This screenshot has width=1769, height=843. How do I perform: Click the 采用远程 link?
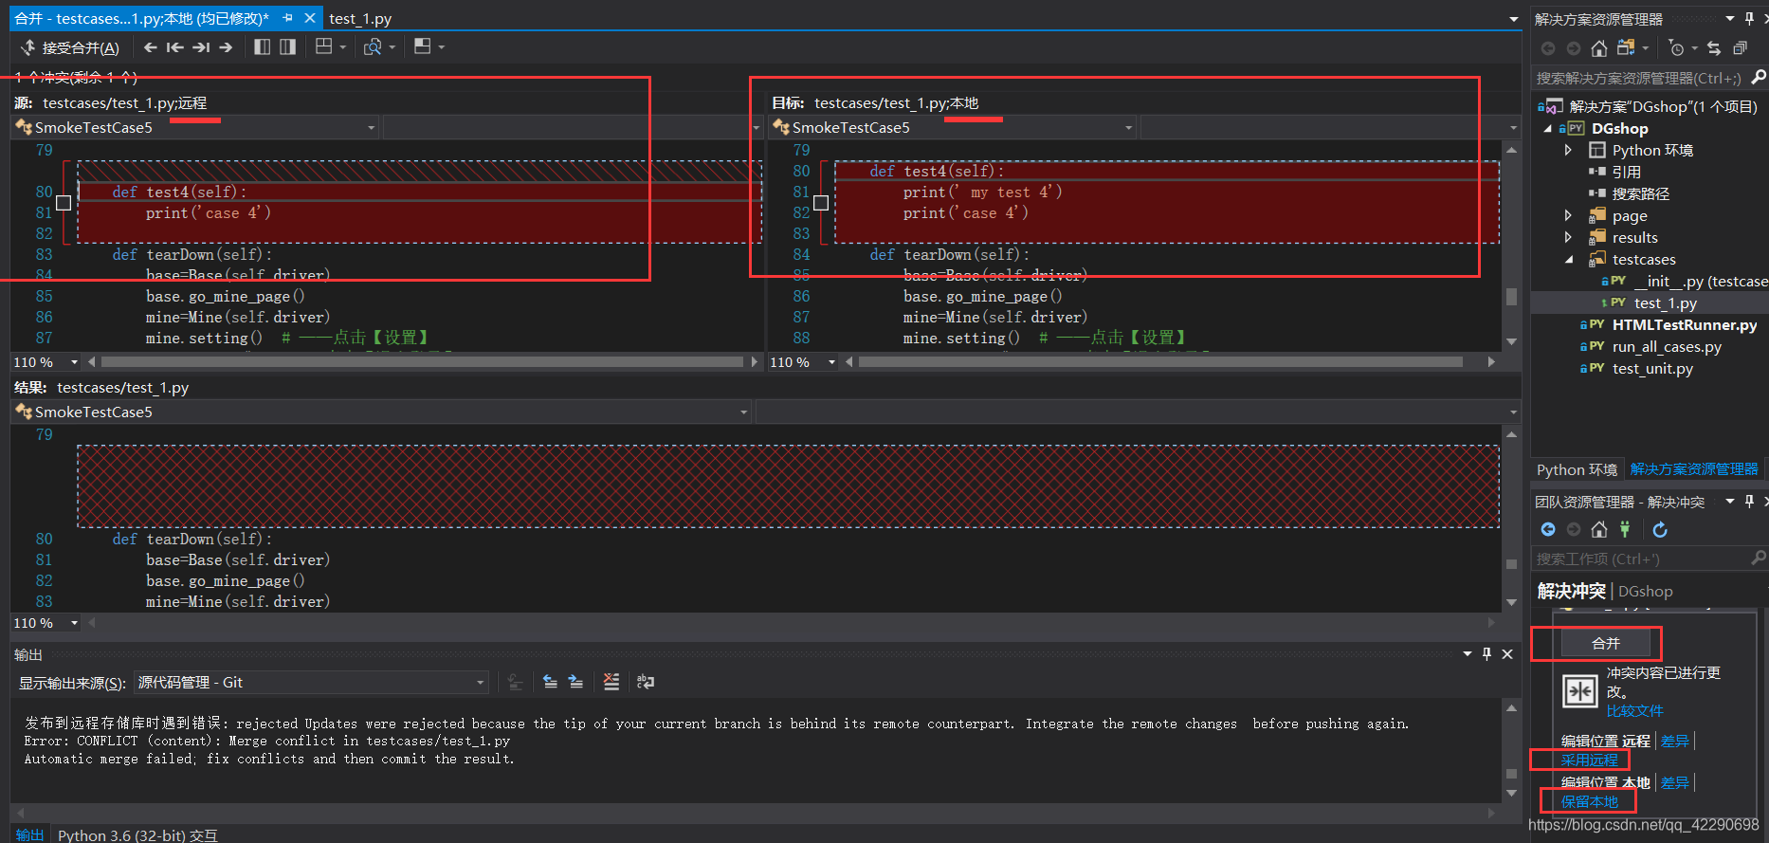click(1590, 760)
